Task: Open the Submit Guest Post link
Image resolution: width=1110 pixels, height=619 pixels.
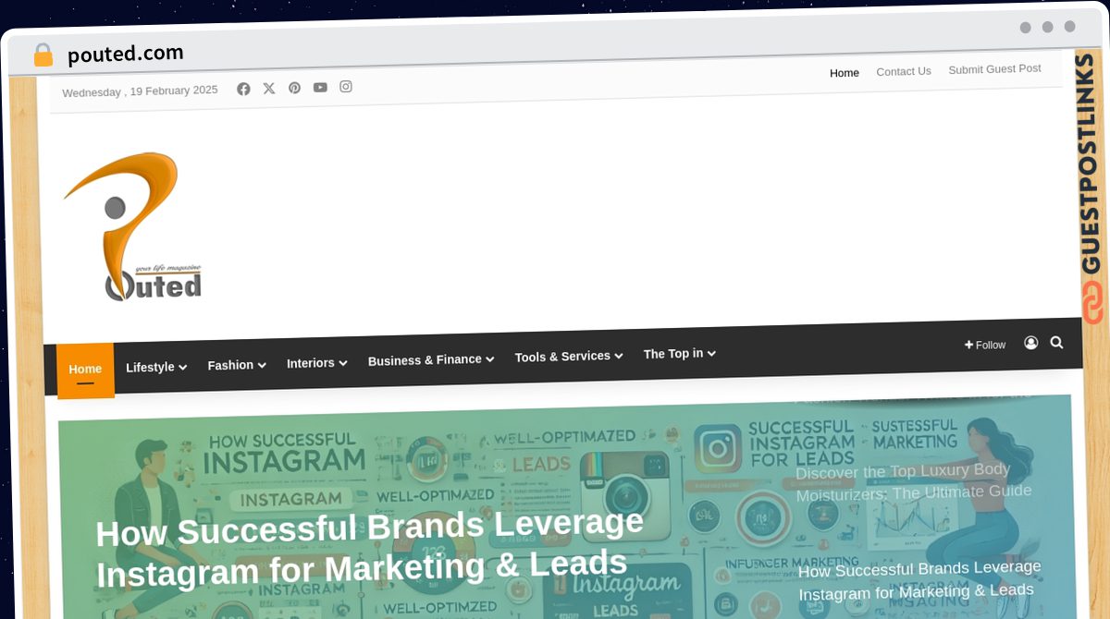Action: [x=994, y=69]
